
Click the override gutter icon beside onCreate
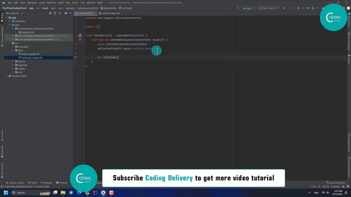[x=80, y=40]
